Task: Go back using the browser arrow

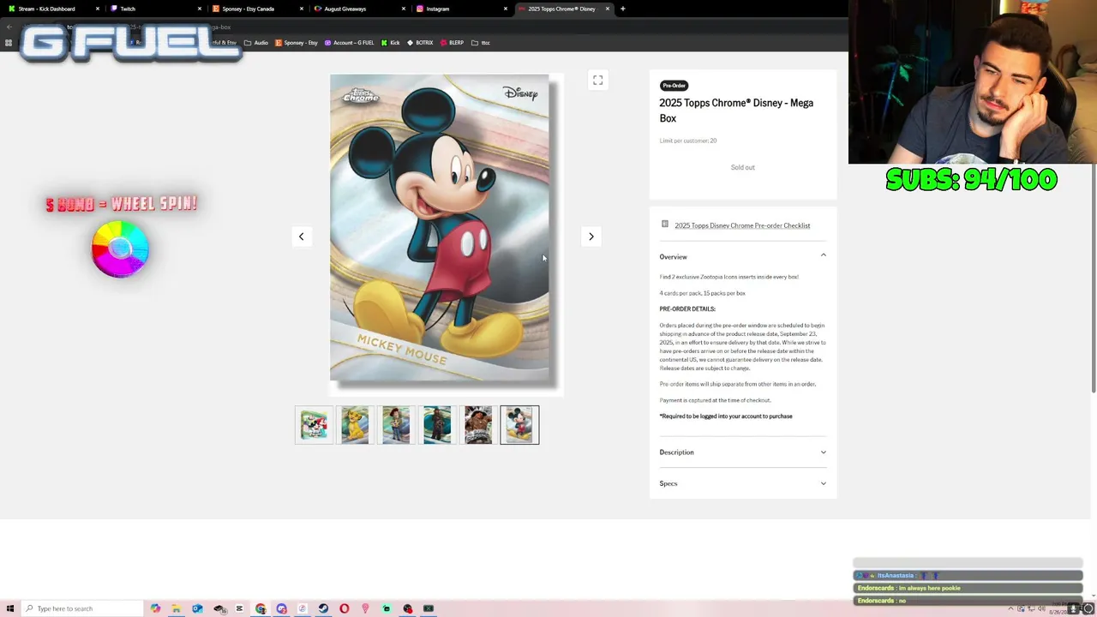Action: [9, 27]
